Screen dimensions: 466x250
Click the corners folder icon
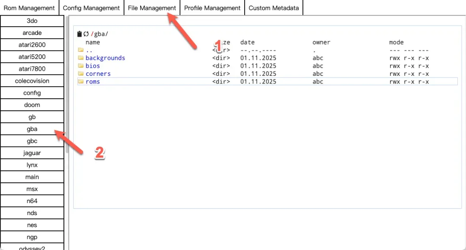point(80,74)
